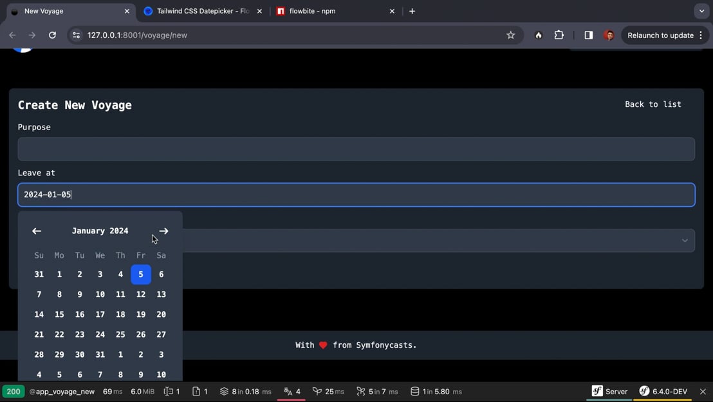Switch to Tailwind CSS Datepicker tab
713x402 pixels.
[x=202, y=11]
